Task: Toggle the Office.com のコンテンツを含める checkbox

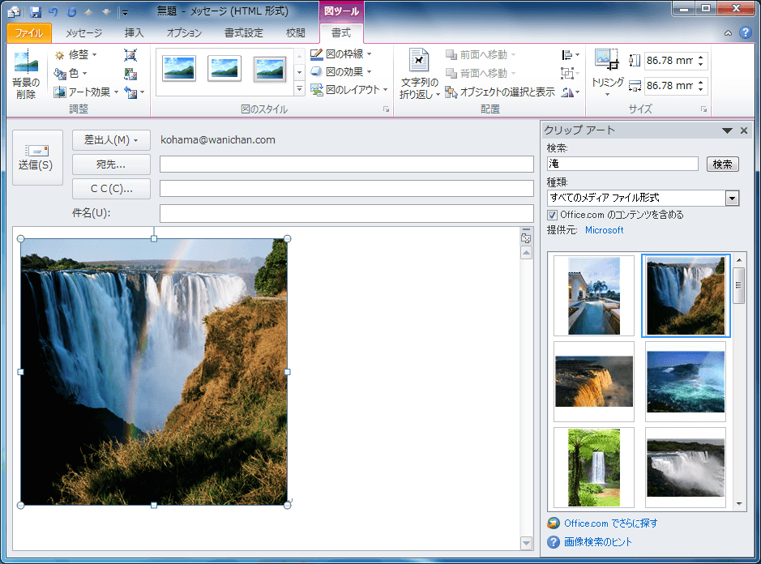Action: click(x=552, y=215)
